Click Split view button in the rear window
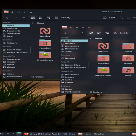This screenshot has width=136, height=136. pyautogui.click(x=109, y=18)
